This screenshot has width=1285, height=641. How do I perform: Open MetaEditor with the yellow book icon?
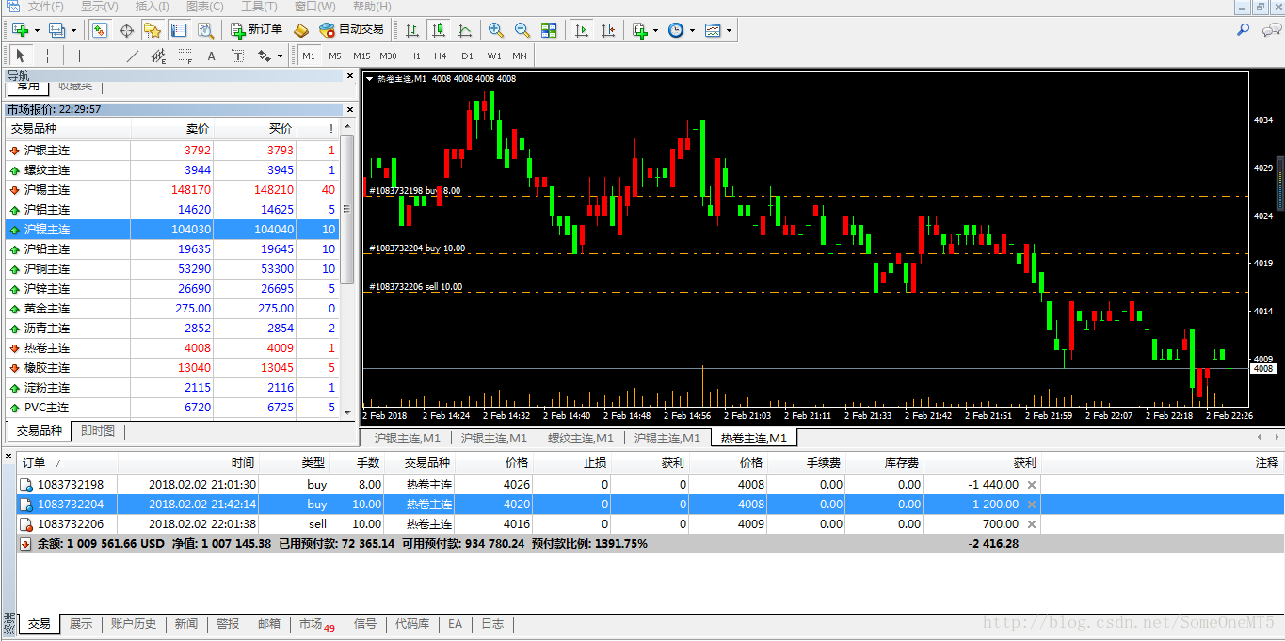(301, 30)
